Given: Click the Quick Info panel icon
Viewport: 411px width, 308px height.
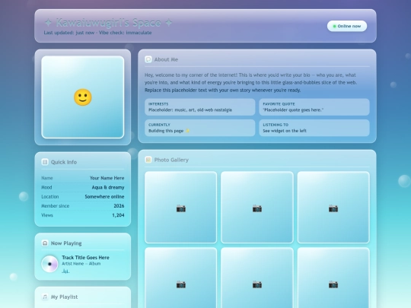Looking at the screenshot, I should (x=45, y=162).
